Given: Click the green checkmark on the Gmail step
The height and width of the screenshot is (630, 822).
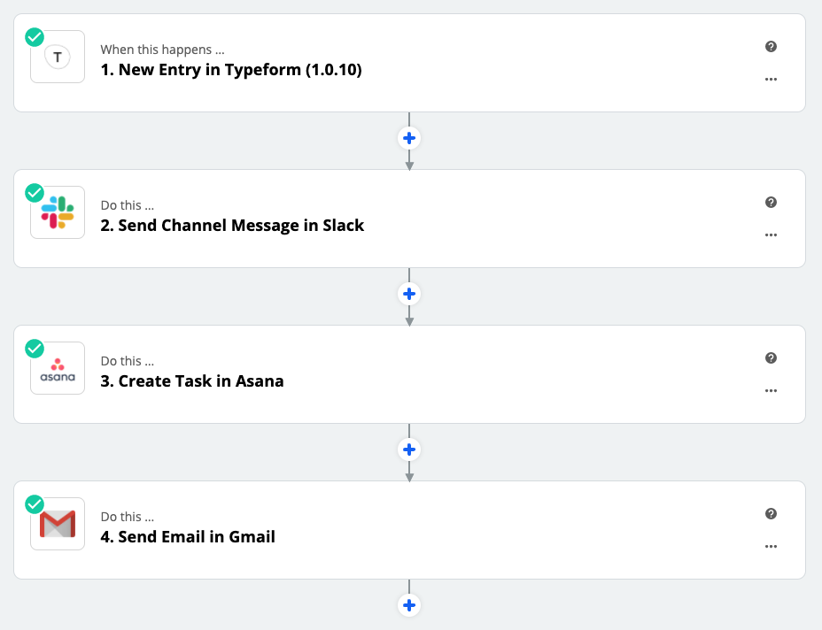Looking at the screenshot, I should [x=35, y=504].
